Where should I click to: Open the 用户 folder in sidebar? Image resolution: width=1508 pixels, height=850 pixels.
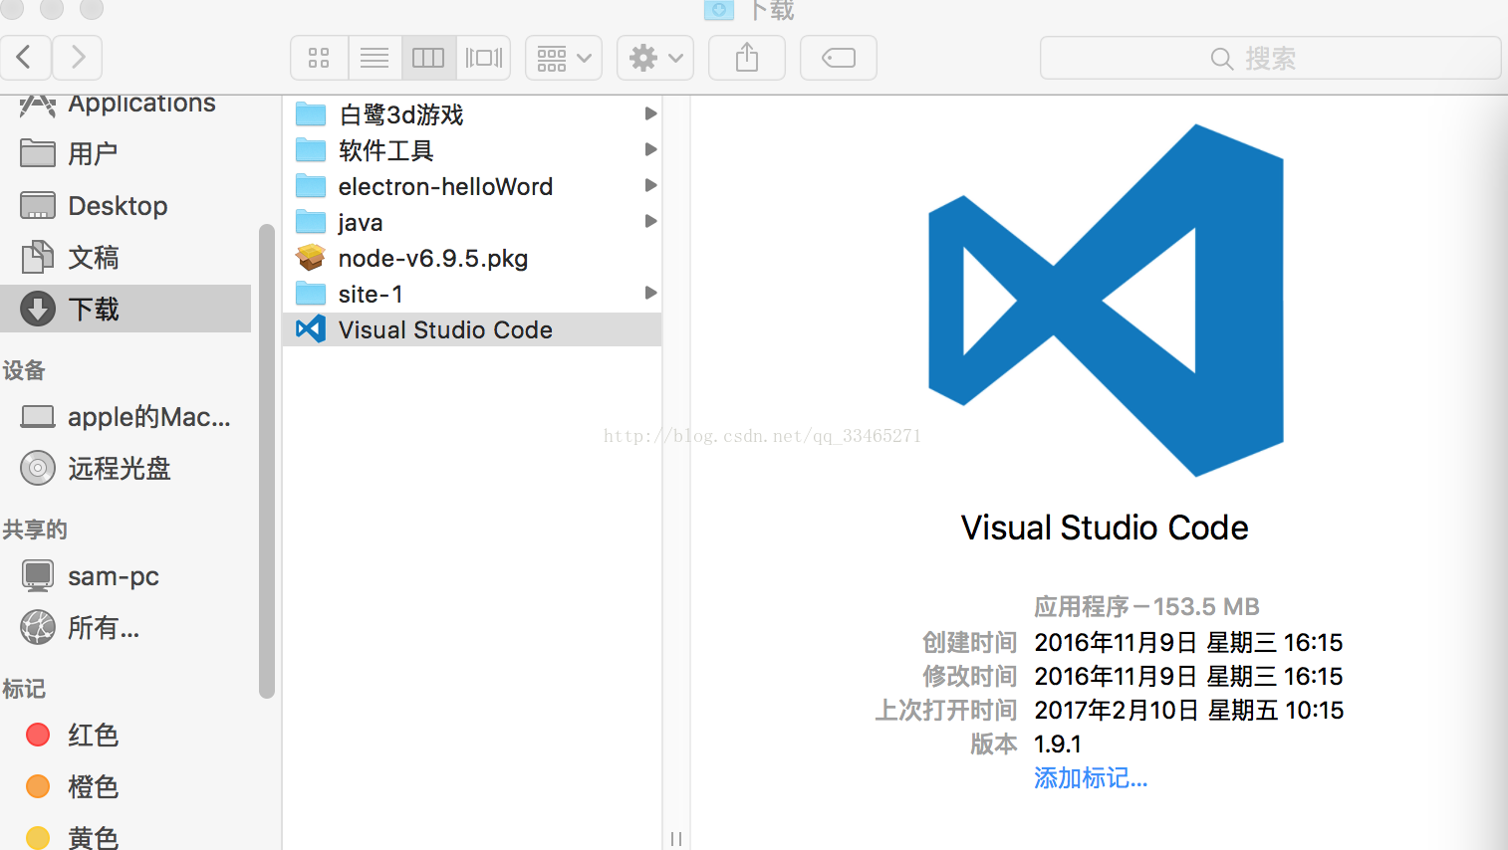[x=126, y=153]
